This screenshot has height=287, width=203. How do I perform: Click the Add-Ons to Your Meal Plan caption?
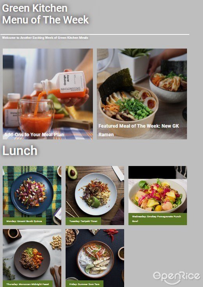pos(34,135)
